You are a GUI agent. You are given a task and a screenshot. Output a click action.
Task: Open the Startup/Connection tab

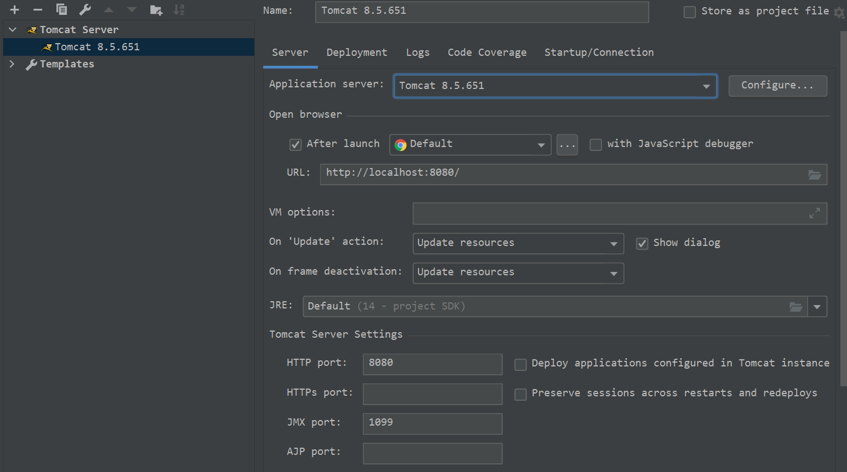(599, 53)
